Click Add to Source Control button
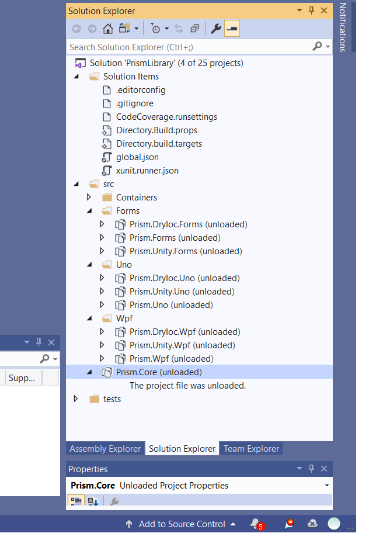The height and width of the screenshot is (554, 376). (x=181, y=524)
